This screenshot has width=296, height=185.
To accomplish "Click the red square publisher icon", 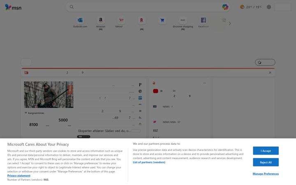I will pos(155,91).
